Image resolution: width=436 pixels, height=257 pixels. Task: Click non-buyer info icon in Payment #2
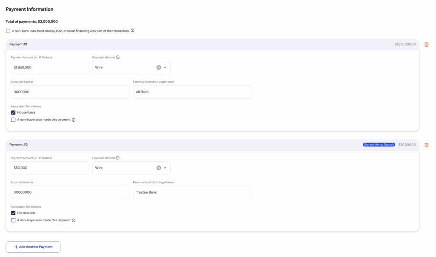pyautogui.click(x=74, y=220)
